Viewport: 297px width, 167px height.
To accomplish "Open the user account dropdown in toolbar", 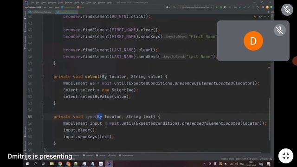I will 168,7.
